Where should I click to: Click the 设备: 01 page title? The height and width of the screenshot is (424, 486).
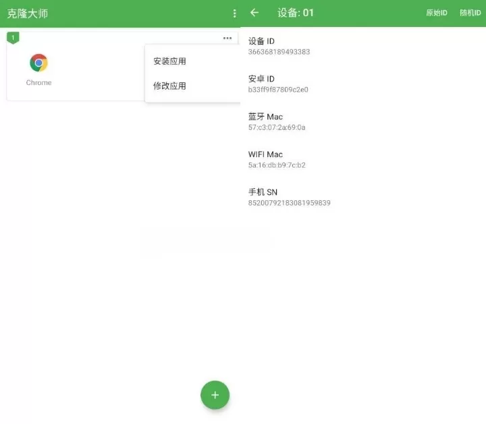click(x=296, y=13)
